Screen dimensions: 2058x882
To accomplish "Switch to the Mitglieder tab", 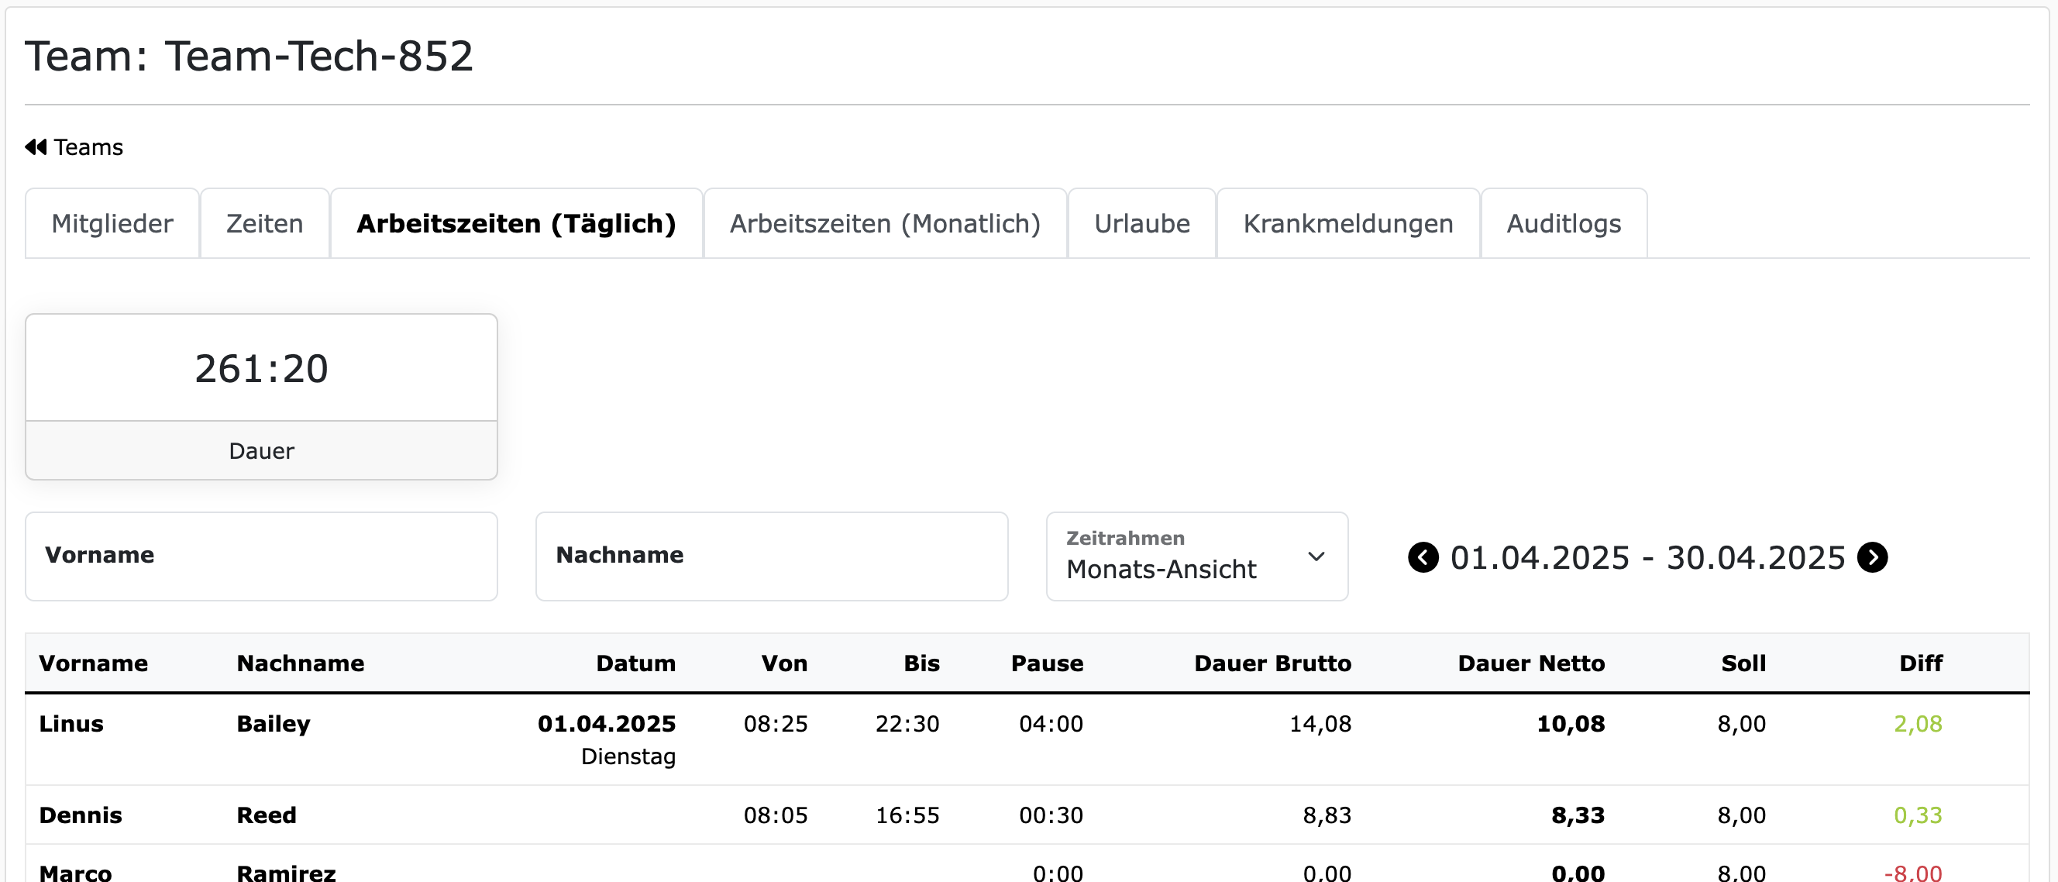I will coord(111,223).
